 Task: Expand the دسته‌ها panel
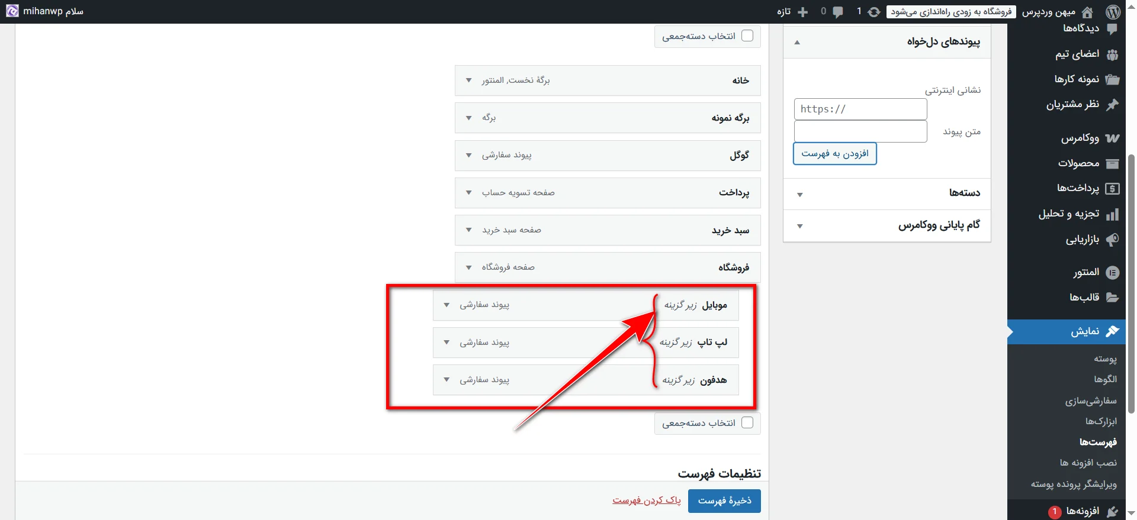pos(799,195)
